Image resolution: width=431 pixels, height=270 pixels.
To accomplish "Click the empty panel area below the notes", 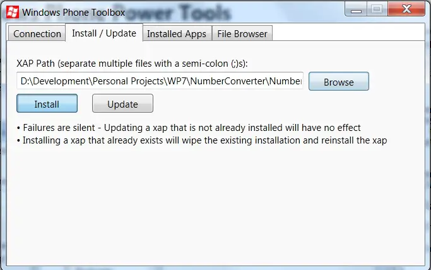I will [216, 206].
